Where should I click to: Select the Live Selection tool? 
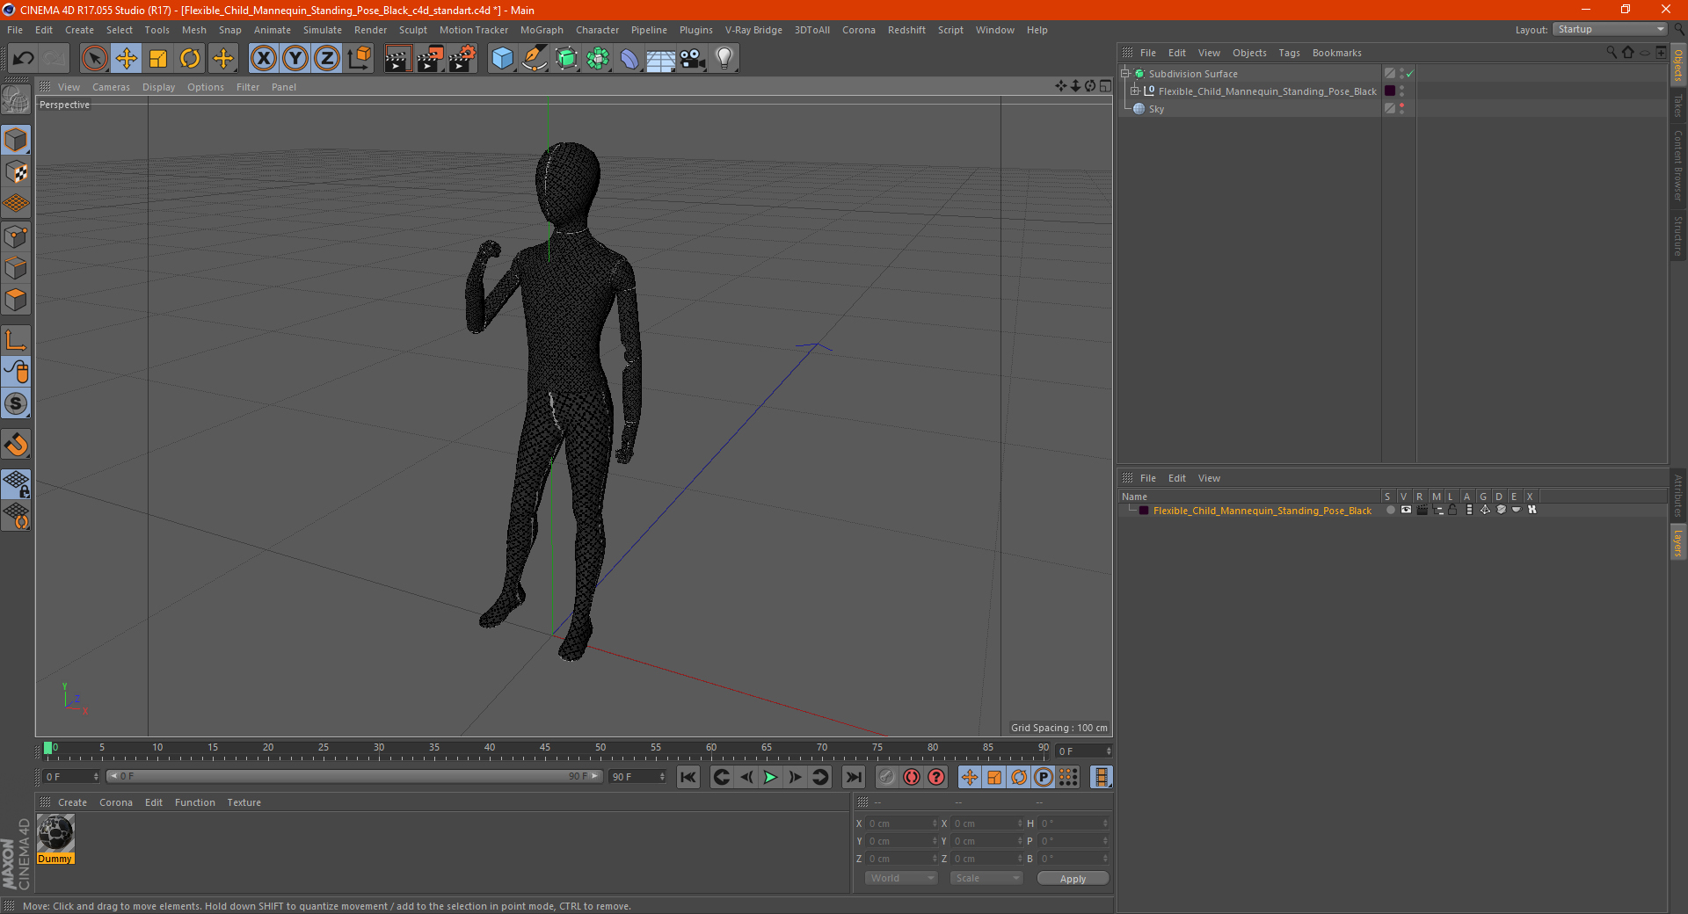point(94,59)
